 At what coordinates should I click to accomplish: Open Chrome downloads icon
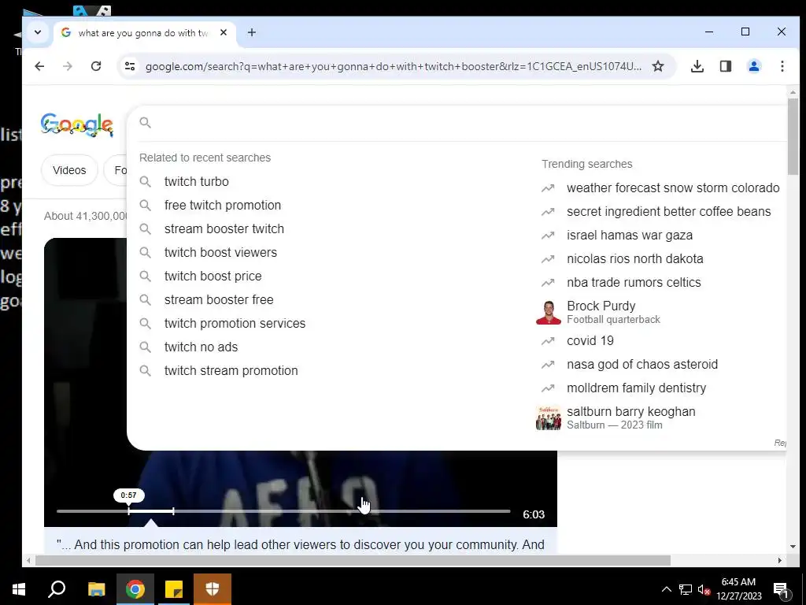coord(697,66)
